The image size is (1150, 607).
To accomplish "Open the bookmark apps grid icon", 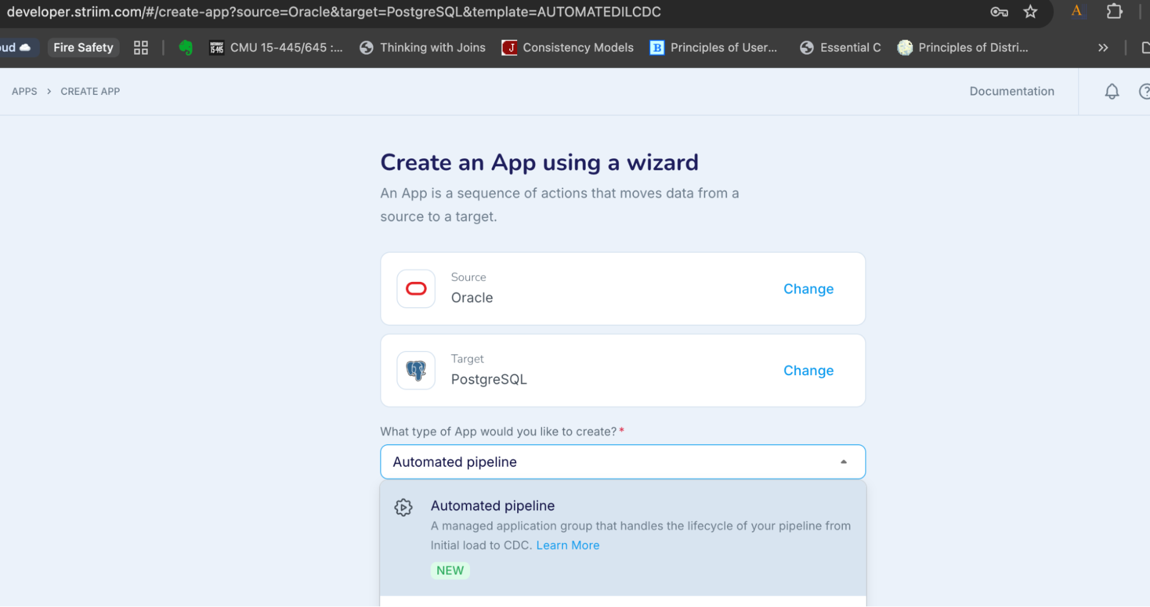I will click(x=141, y=48).
